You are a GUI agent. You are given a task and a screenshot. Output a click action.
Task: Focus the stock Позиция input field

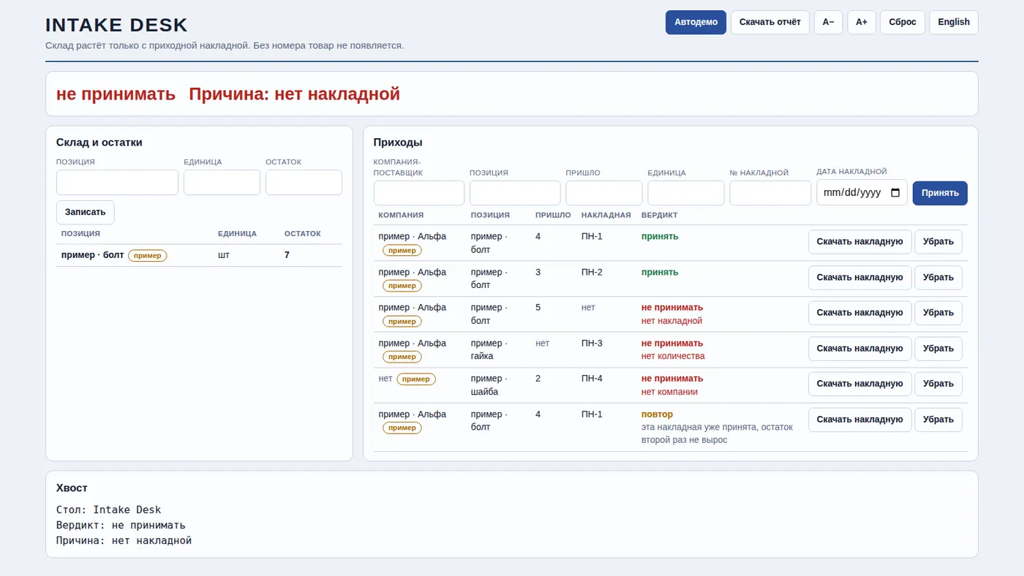(117, 183)
